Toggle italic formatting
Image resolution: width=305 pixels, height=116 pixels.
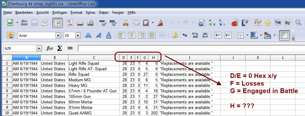(99, 35)
